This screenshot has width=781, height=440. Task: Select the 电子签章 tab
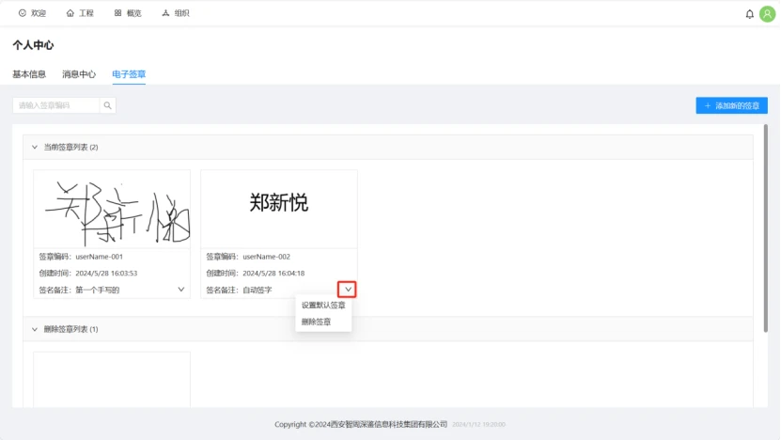click(129, 74)
